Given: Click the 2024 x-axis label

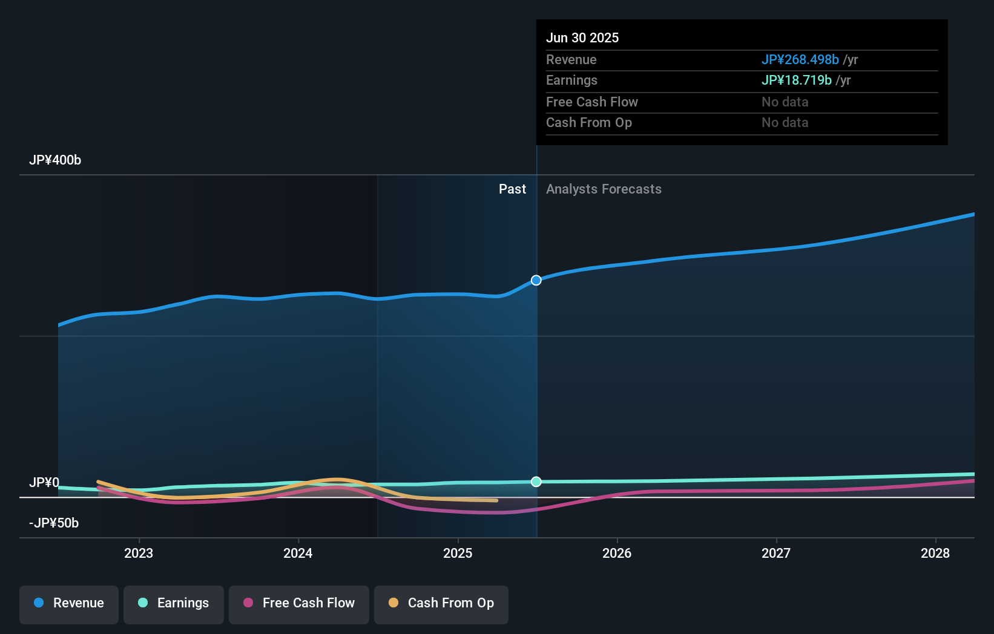Looking at the screenshot, I should pyautogui.click(x=298, y=553).
